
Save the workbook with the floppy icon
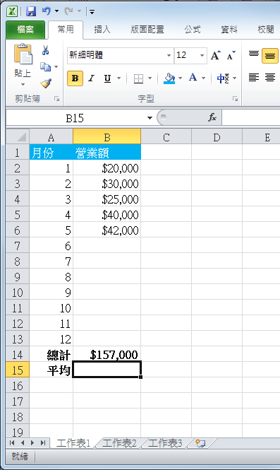pyautogui.click(x=31, y=11)
